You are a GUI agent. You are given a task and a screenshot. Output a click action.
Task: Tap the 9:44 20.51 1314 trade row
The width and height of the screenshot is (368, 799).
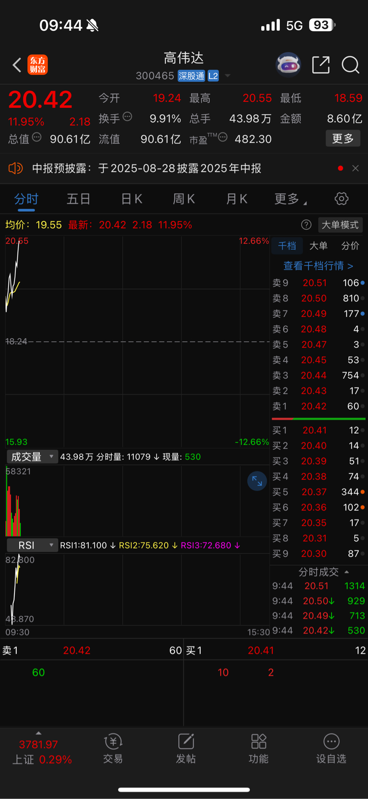pyautogui.click(x=318, y=586)
